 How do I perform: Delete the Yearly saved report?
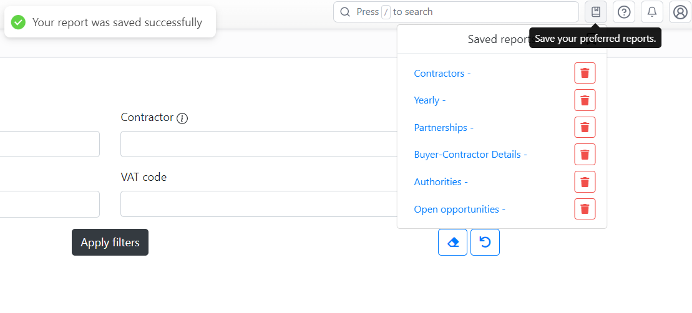pyautogui.click(x=585, y=100)
